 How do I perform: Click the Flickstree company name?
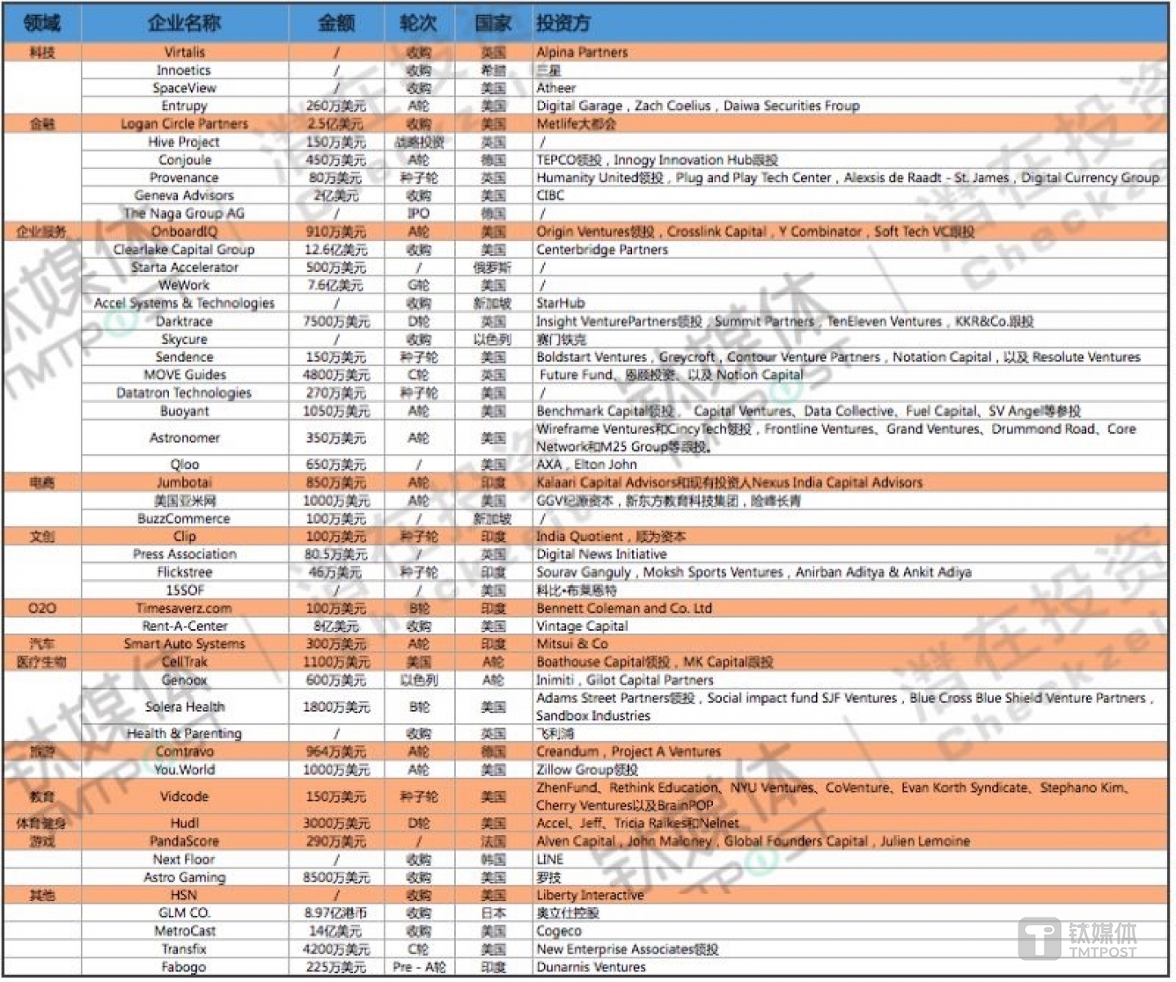pos(185,573)
